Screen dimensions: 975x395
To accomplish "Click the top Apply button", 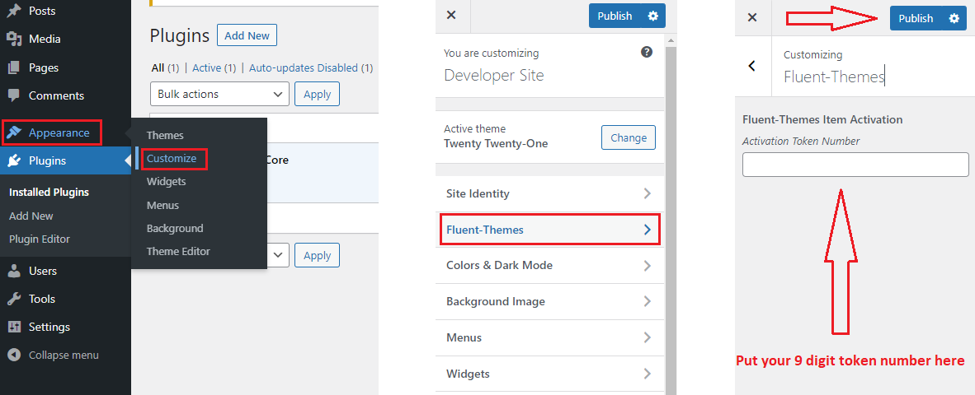I will click(317, 95).
